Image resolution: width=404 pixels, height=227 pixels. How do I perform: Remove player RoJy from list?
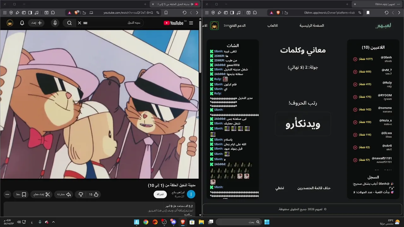[x=355, y=84]
